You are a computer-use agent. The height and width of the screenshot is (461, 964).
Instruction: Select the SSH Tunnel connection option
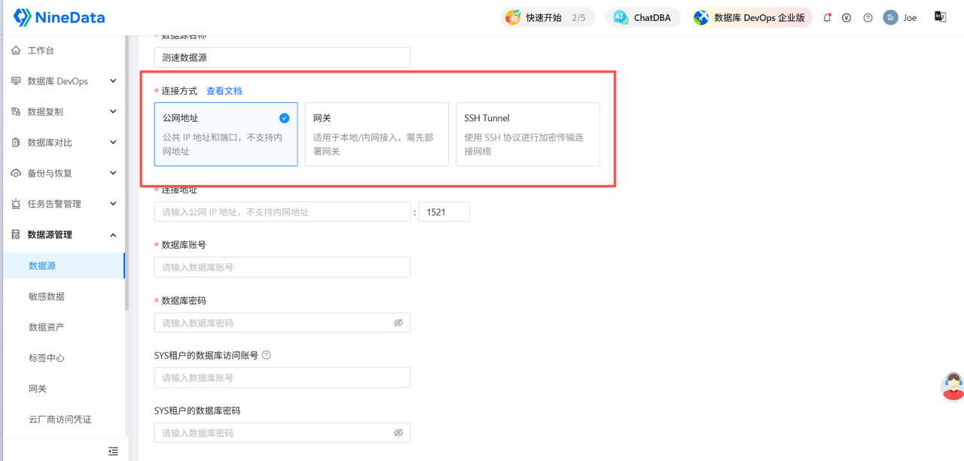click(x=528, y=134)
